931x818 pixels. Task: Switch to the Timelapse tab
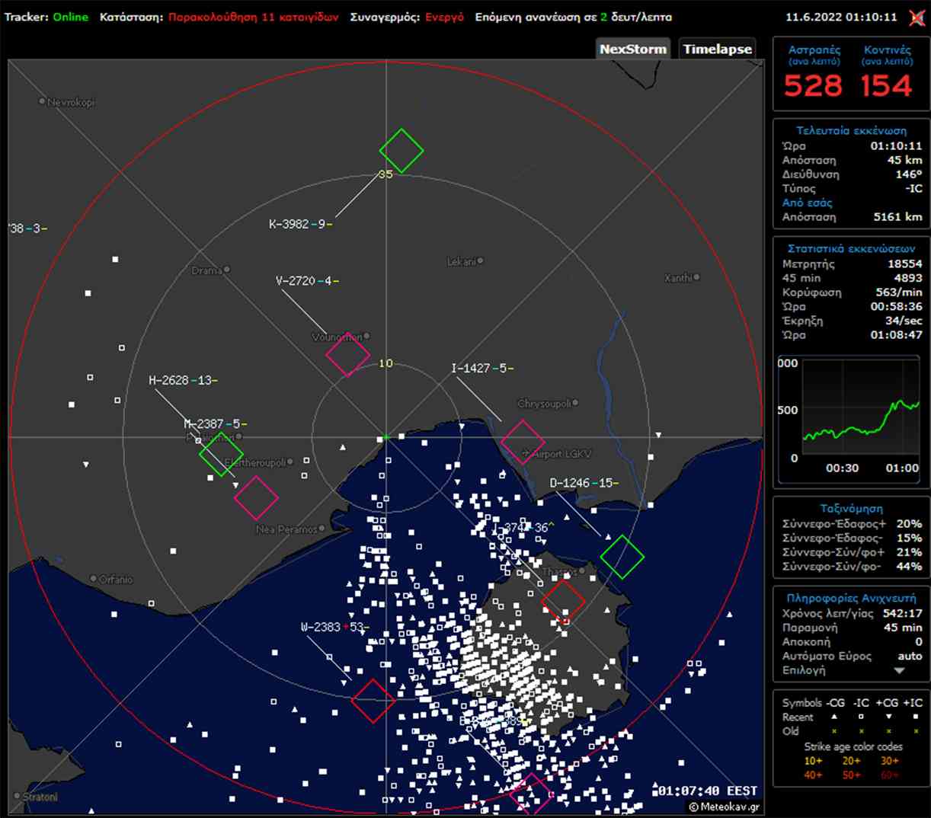point(717,49)
